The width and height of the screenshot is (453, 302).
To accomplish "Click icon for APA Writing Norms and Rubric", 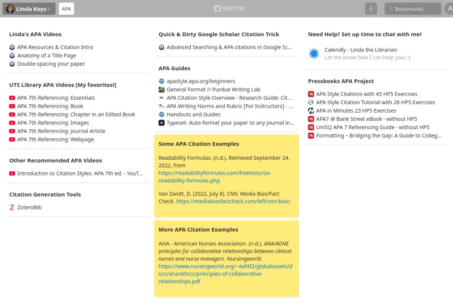I will (161, 106).
